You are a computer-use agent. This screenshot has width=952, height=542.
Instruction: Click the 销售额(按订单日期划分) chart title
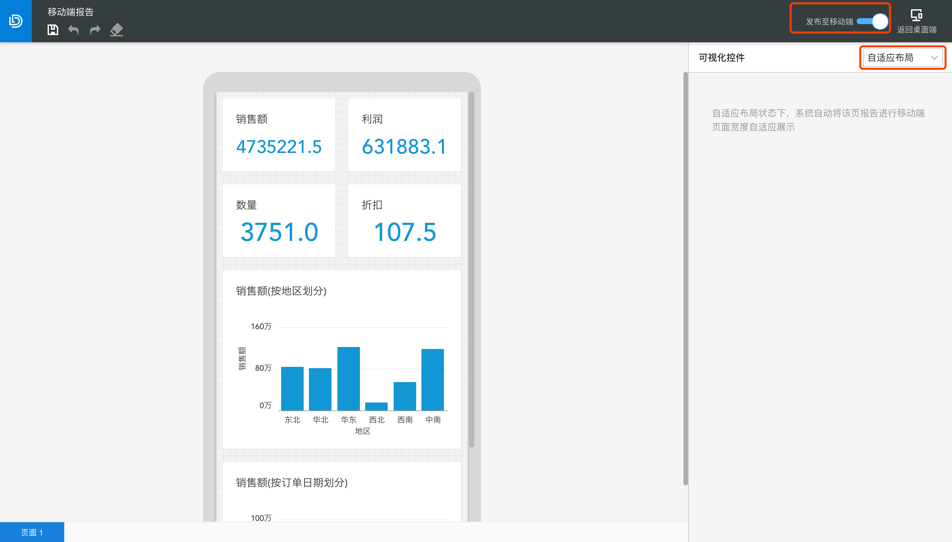pos(292,483)
